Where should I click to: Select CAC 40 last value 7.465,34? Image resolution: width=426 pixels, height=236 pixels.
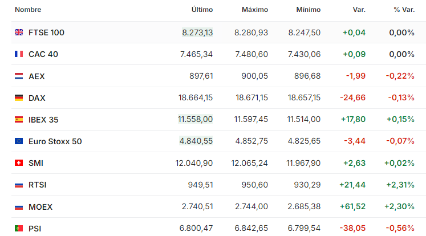[x=196, y=54]
